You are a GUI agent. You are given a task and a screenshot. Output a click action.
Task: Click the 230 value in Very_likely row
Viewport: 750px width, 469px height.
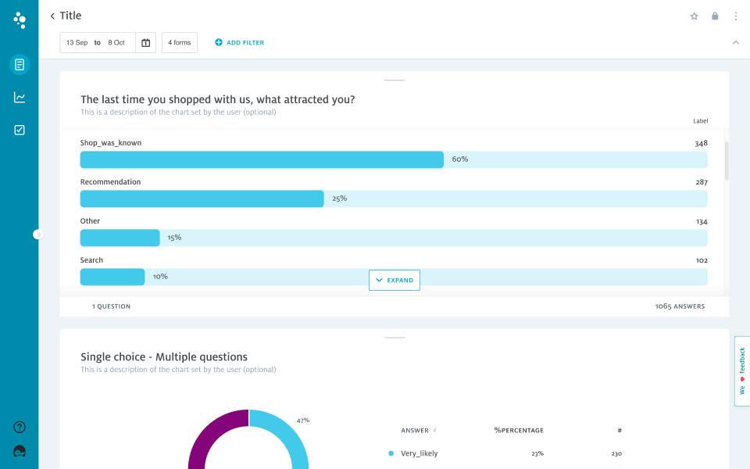coord(616,453)
